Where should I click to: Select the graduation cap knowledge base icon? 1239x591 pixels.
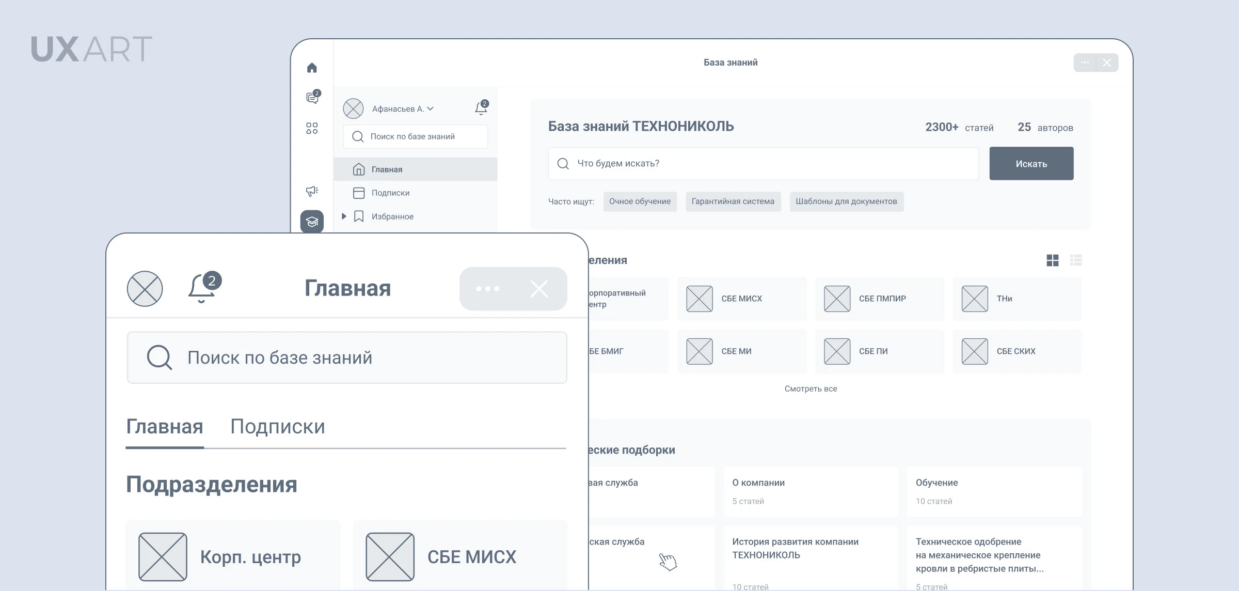point(312,222)
